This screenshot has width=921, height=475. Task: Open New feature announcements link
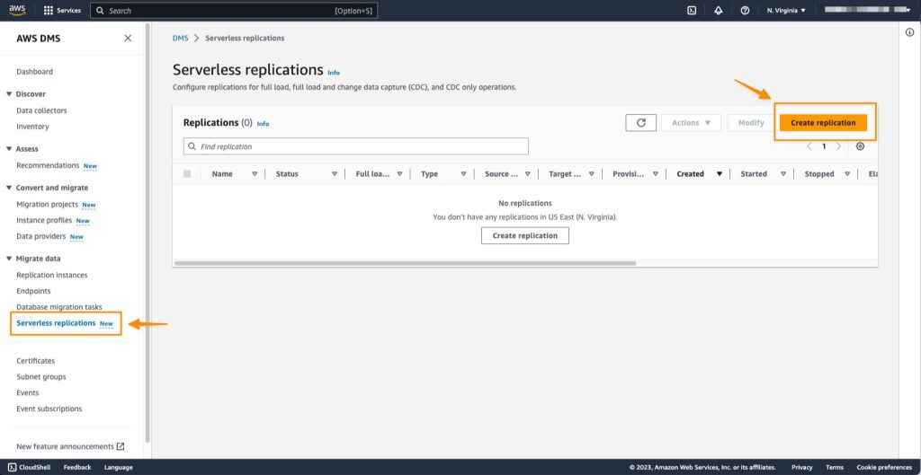click(x=70, y=446)
